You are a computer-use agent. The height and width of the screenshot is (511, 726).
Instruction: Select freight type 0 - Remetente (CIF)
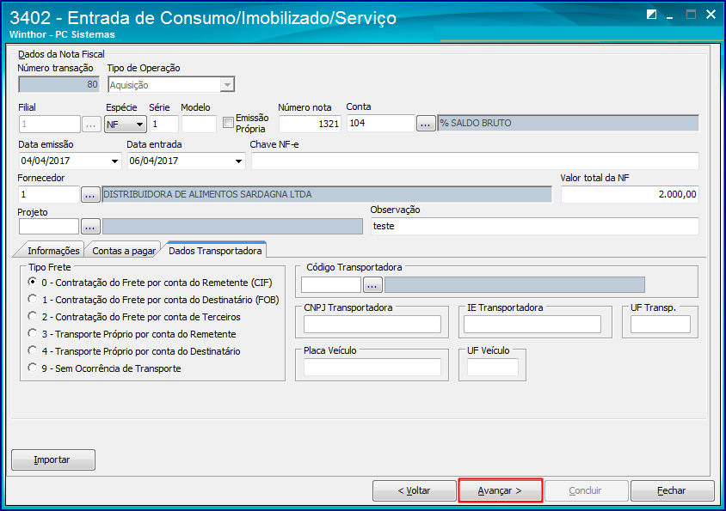(x=32, y=282)
